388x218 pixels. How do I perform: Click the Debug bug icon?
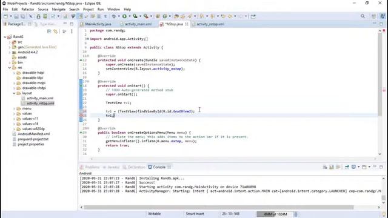click(x=113, y=16)
